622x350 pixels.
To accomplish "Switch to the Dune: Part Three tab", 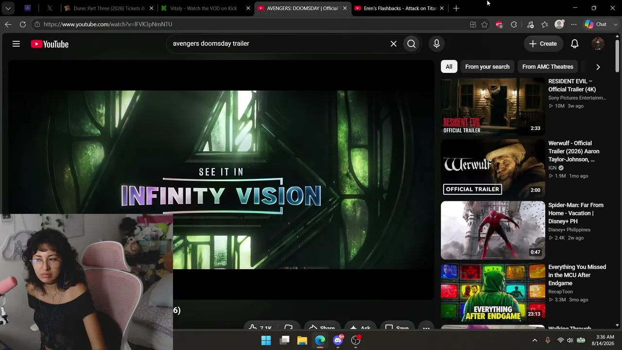I will point(109,8).
